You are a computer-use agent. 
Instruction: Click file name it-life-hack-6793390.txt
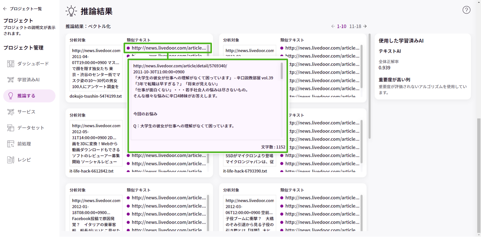pos(245,171)
